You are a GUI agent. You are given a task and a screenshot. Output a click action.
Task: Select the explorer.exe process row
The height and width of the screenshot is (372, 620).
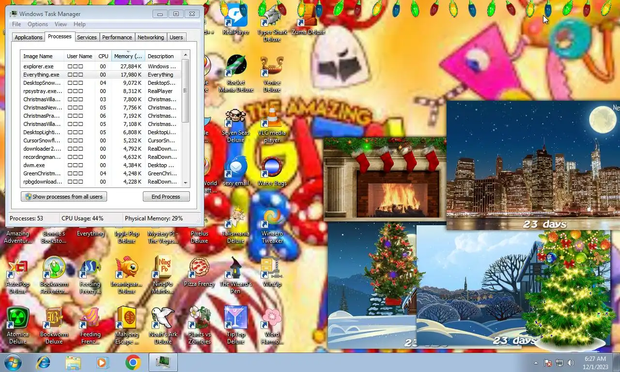(101, 66)
